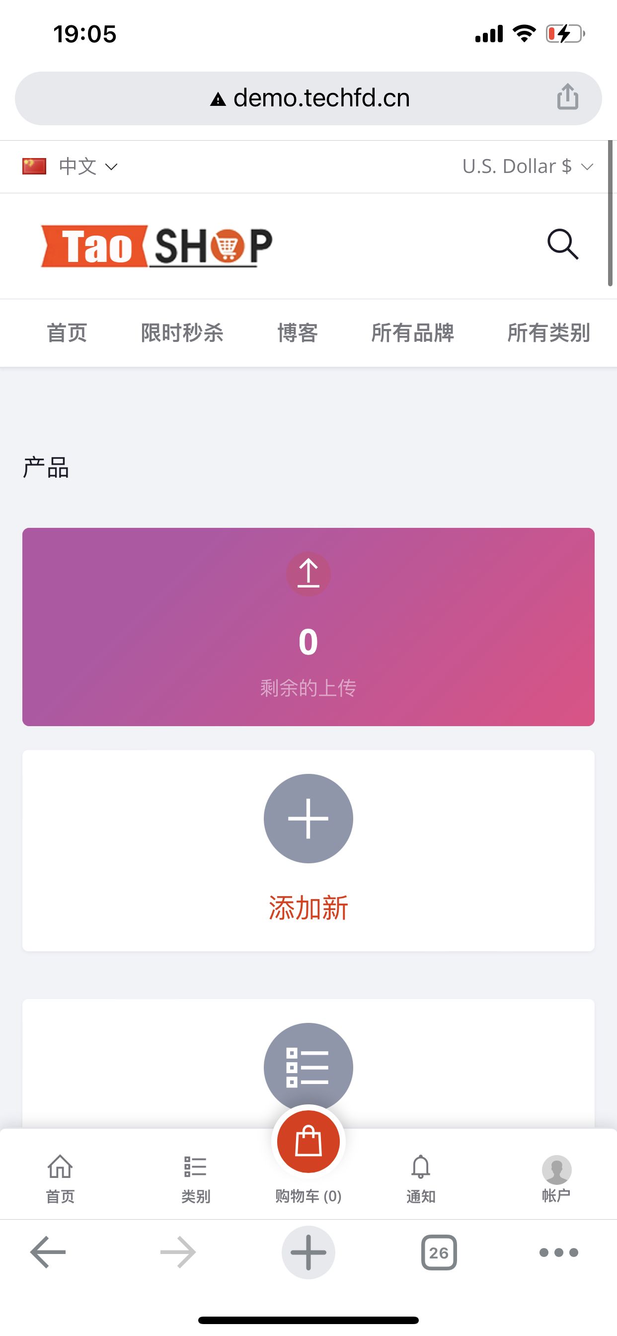Open the 博客 menu item
This screenshot has width=617, height=1336.
coord(298,333)
